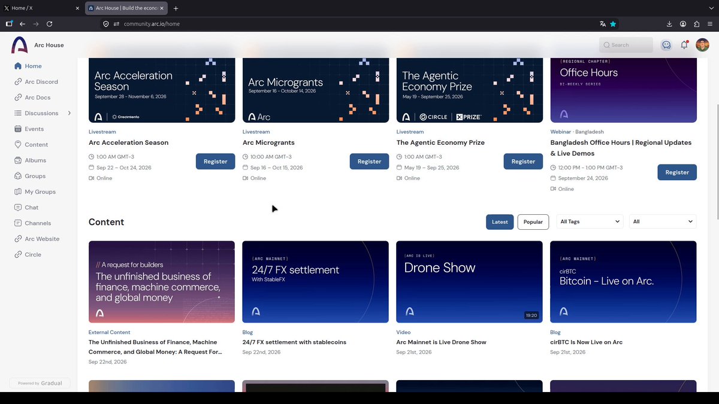Reload the page with the refresh icon
The image size is (719, 404).
[49, 24]
